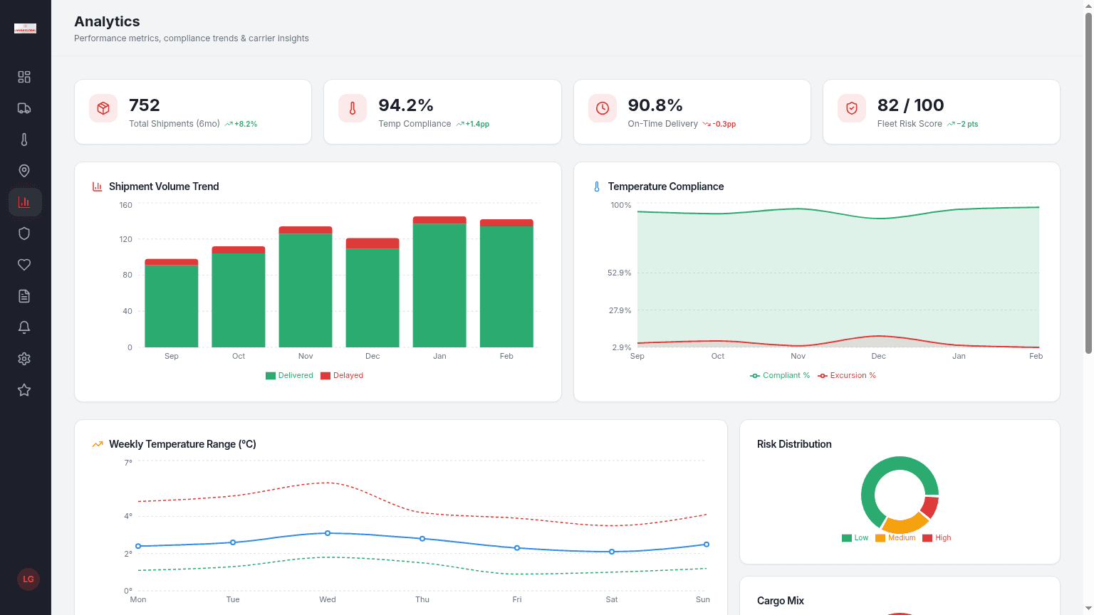Click the Shipment Volume Trend title

164,186
